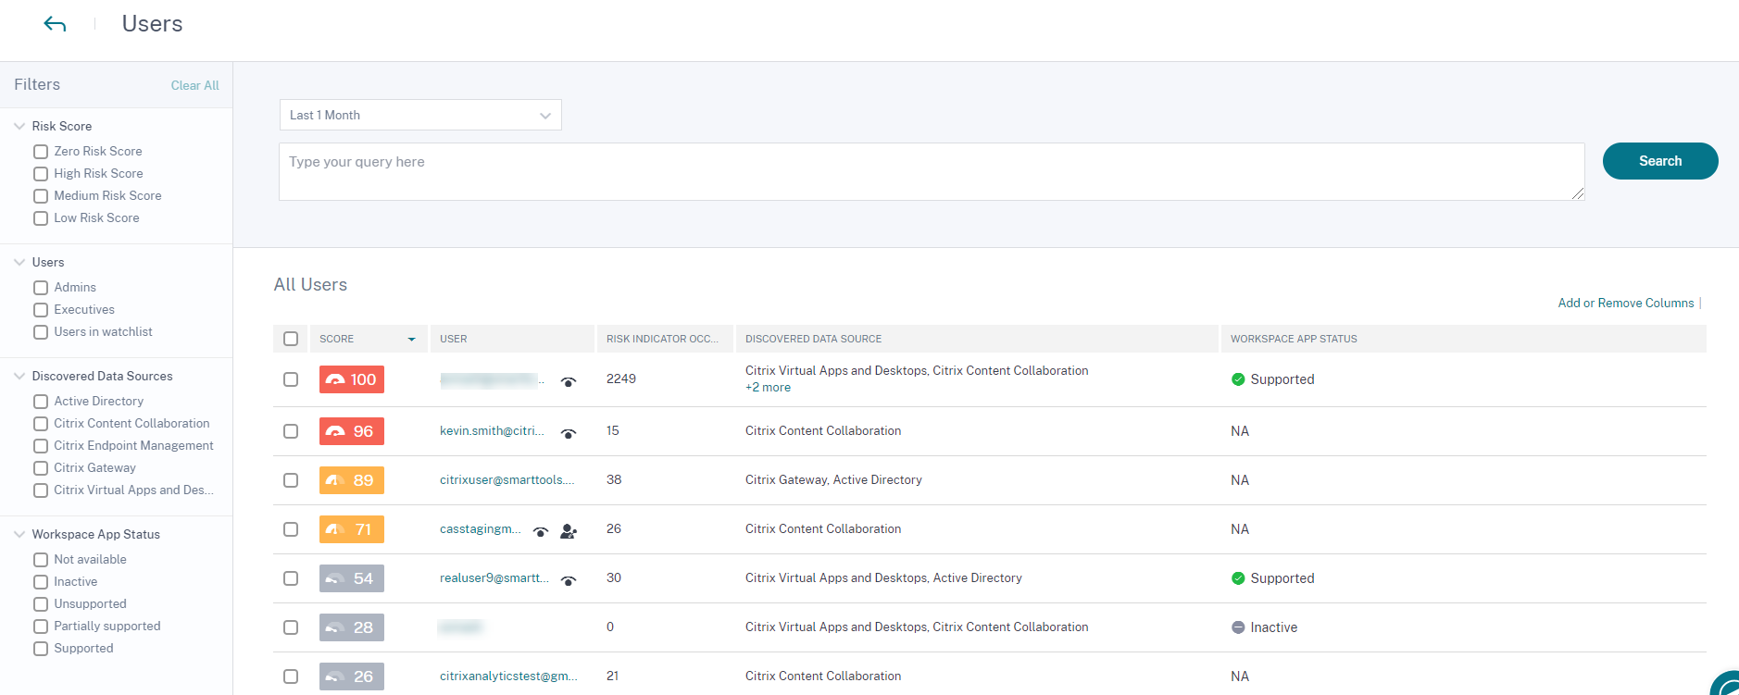Select the kevin.smith row checkbox
This screenshot has height=695, width=1739.
pos(291,431)
